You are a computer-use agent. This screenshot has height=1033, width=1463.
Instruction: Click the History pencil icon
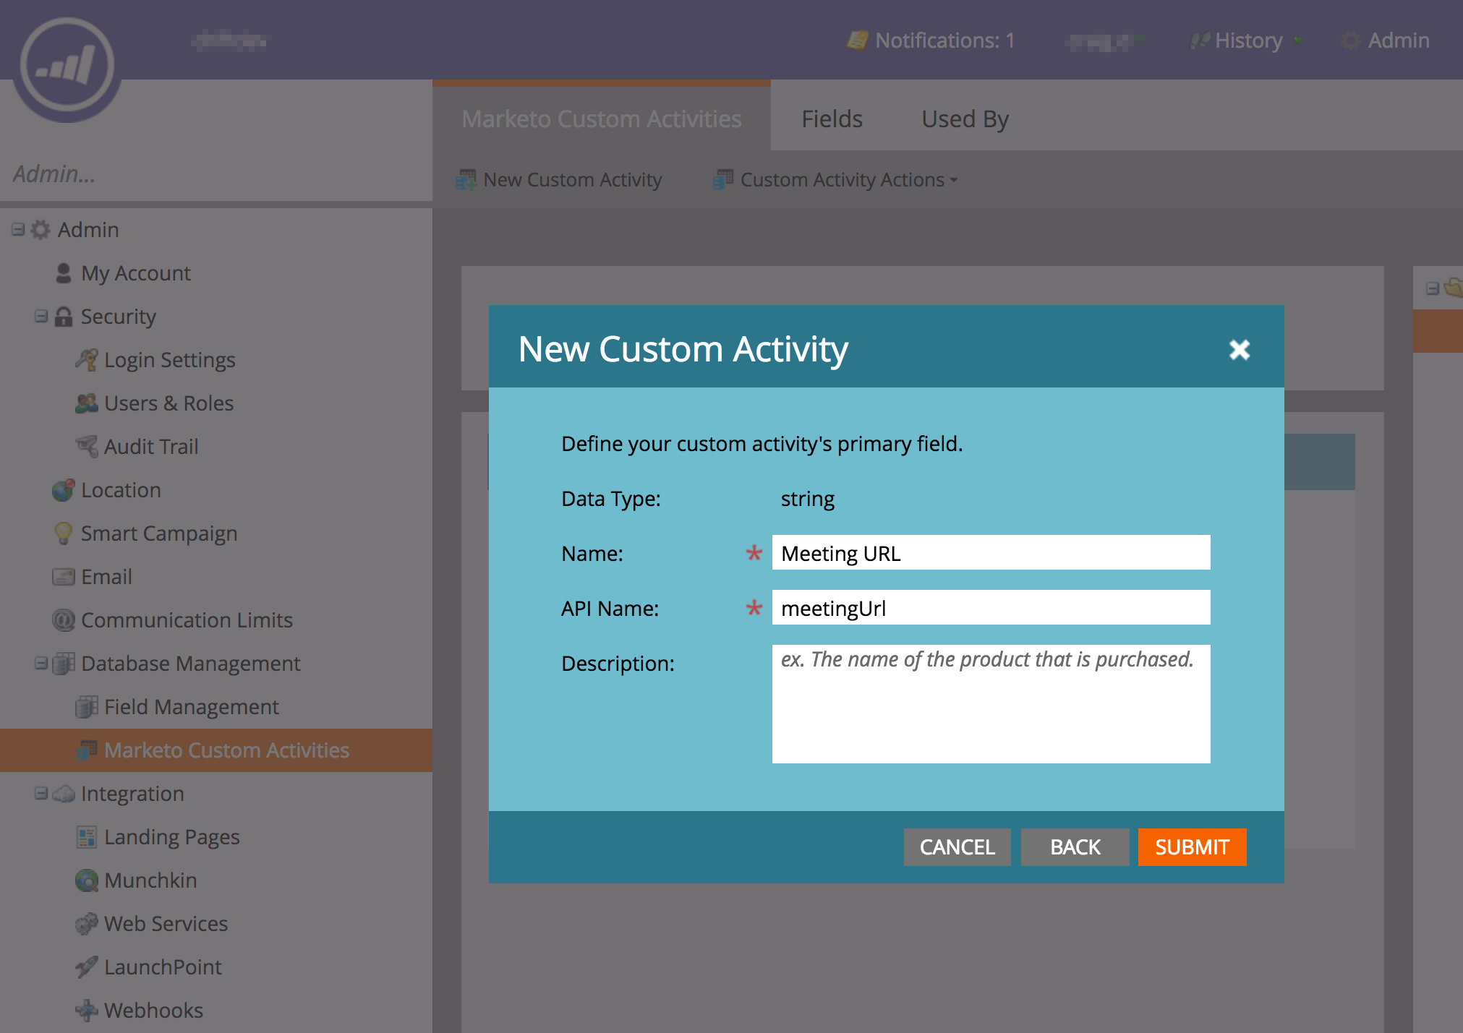[x=1200, y=40]
